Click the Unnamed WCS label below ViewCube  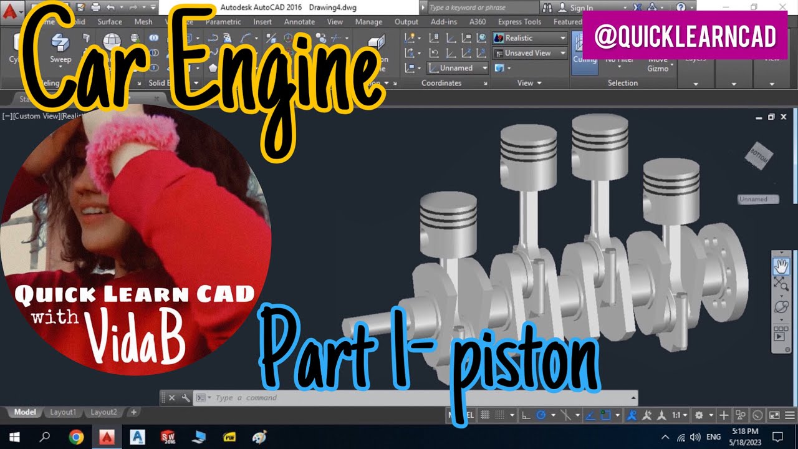click(758, 200)
